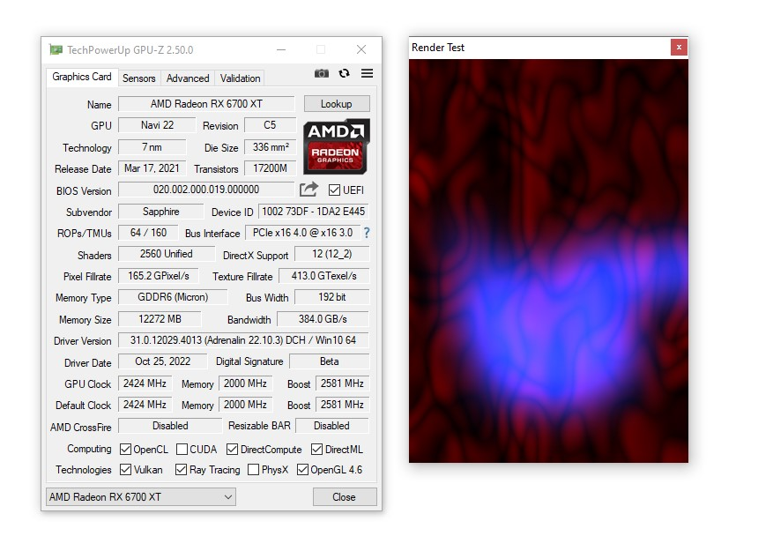Click the Bandwidth value 384.0 GB/s

tap(323, 318)
